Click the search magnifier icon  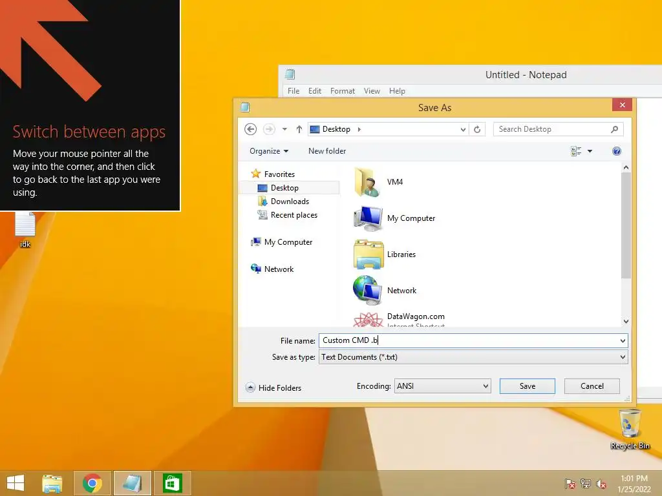pos(614,129)
